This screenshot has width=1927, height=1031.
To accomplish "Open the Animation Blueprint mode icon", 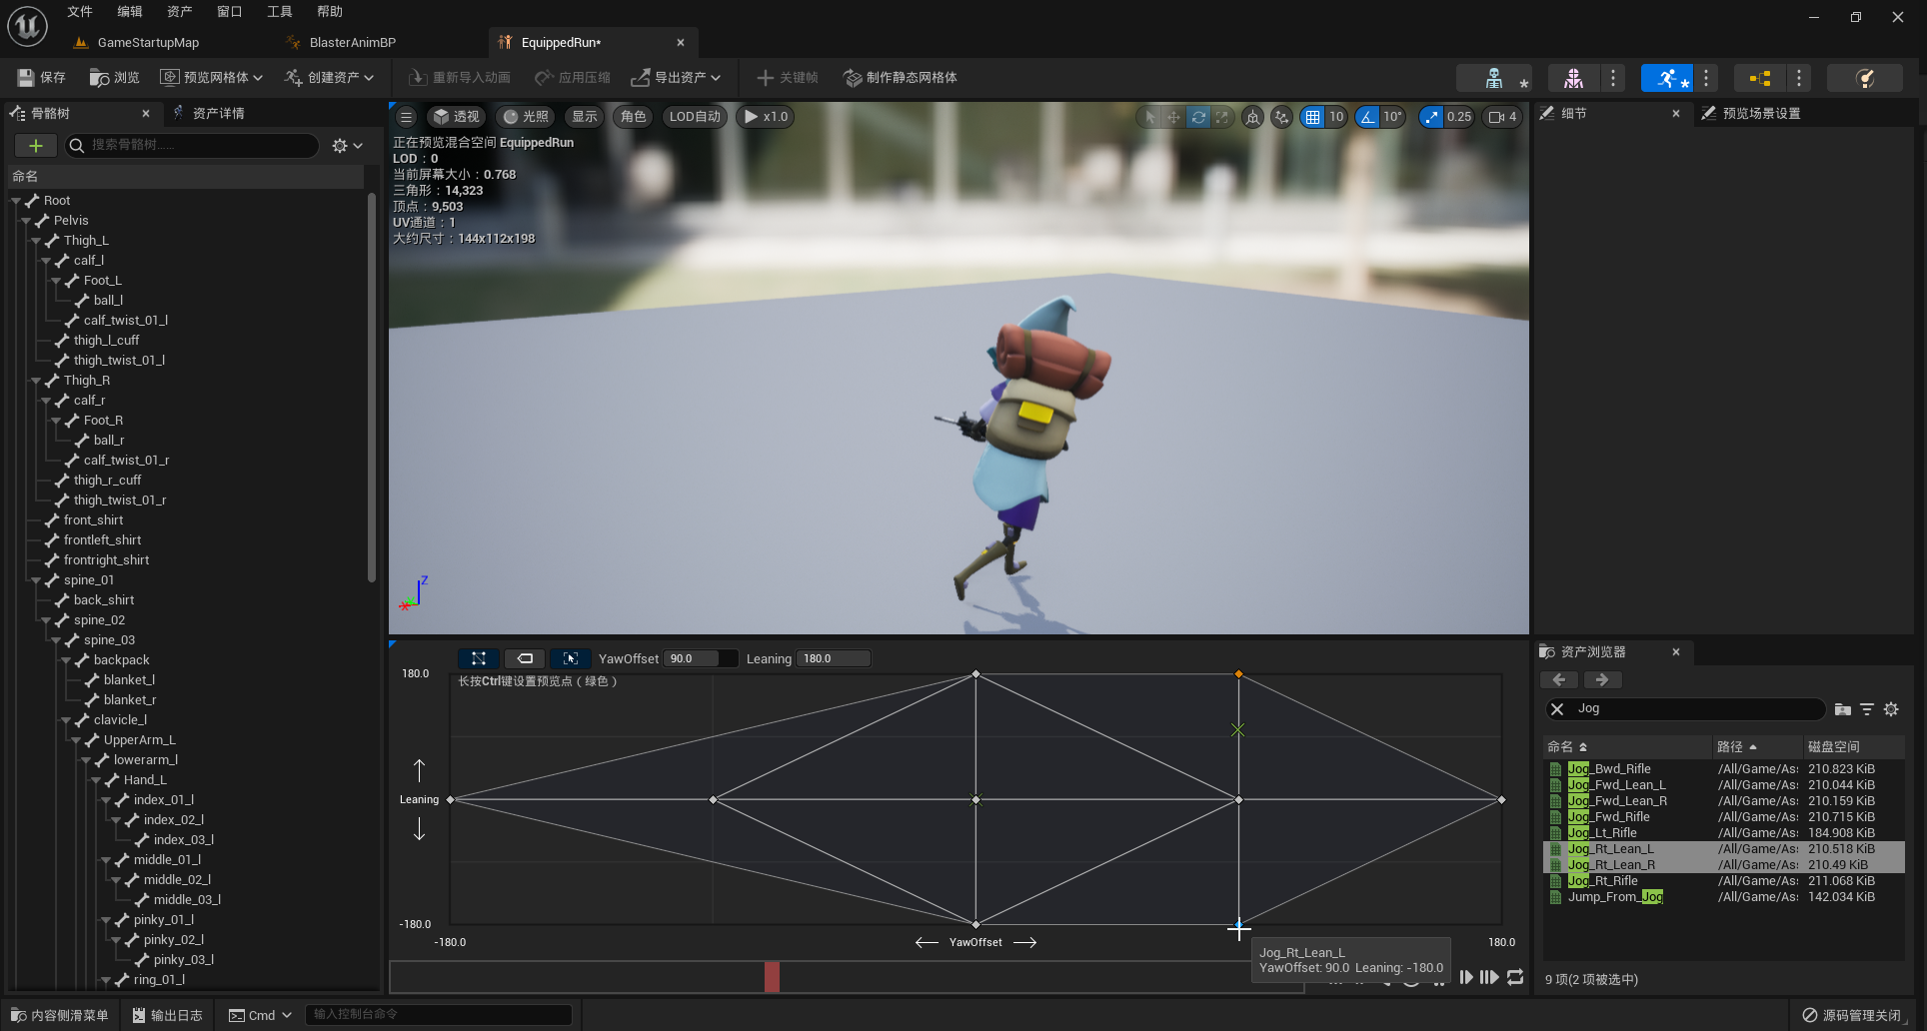I will pos(1760,78).
